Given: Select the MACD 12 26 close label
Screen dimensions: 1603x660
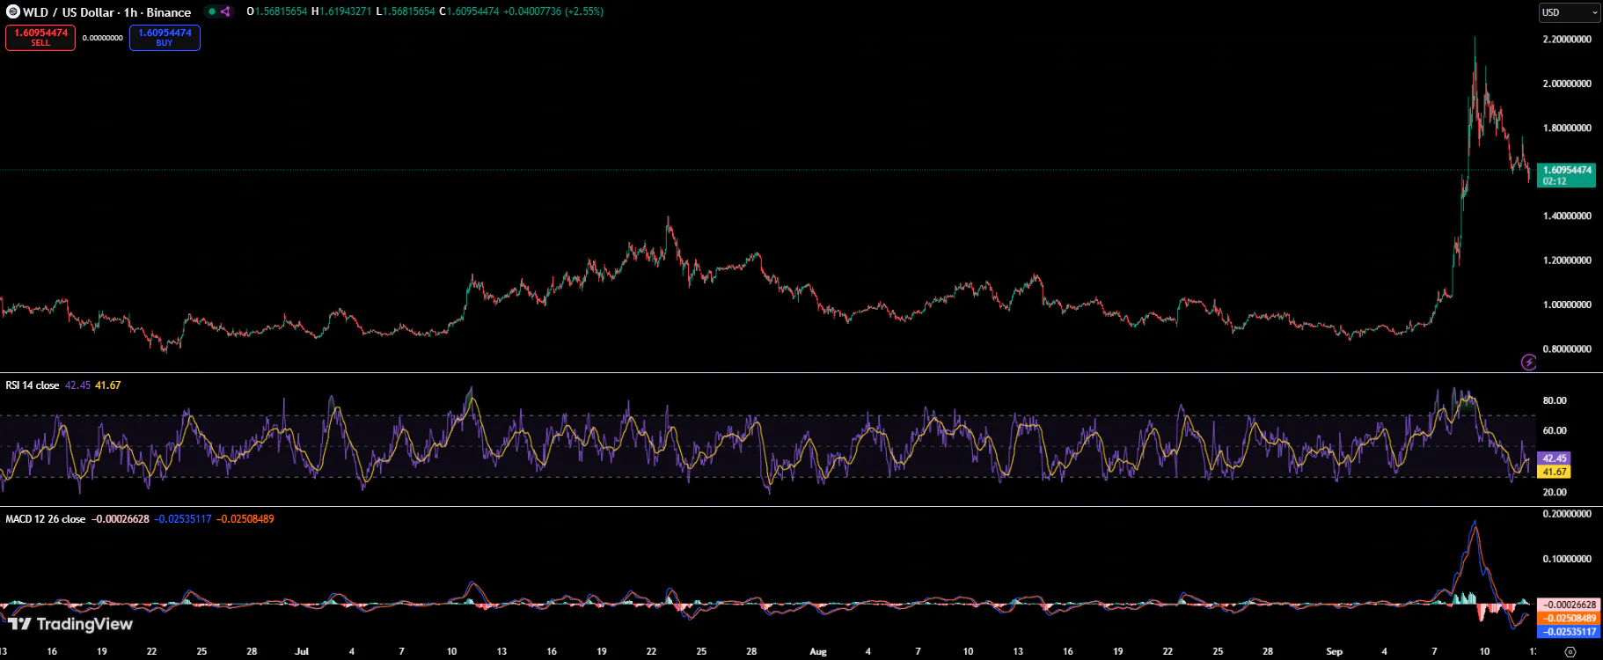Looking at the screenshot, I should point(46,519).
